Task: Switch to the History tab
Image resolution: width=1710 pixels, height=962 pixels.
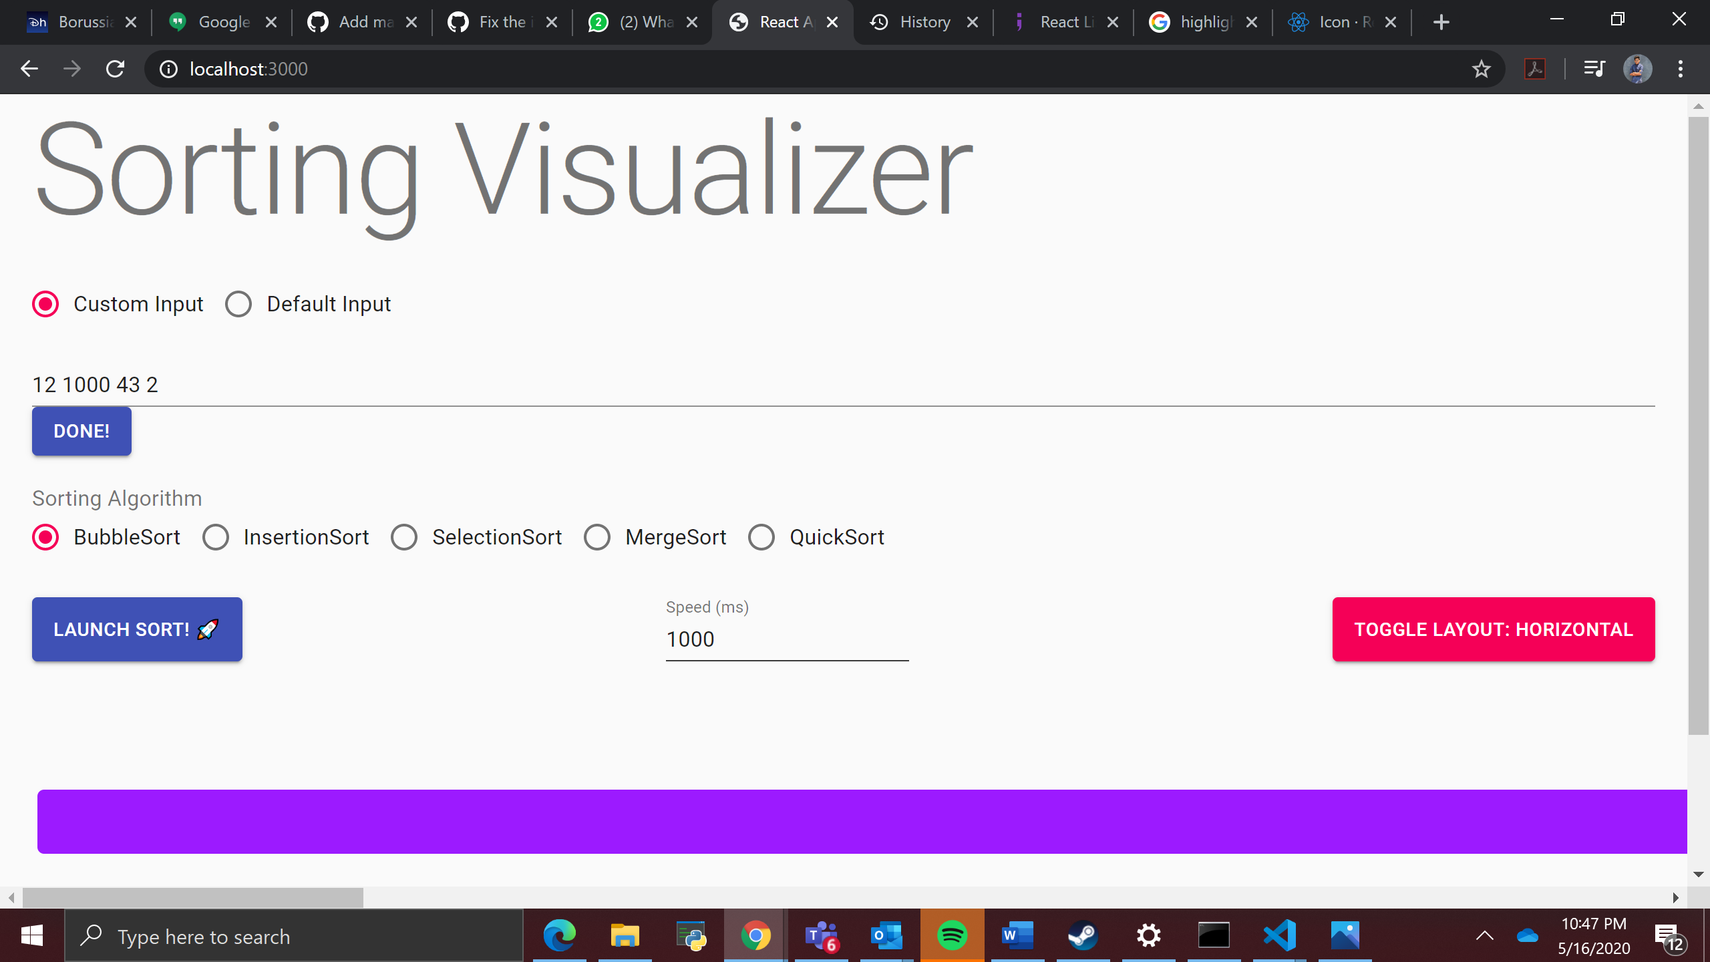Action: pos(924,21)
